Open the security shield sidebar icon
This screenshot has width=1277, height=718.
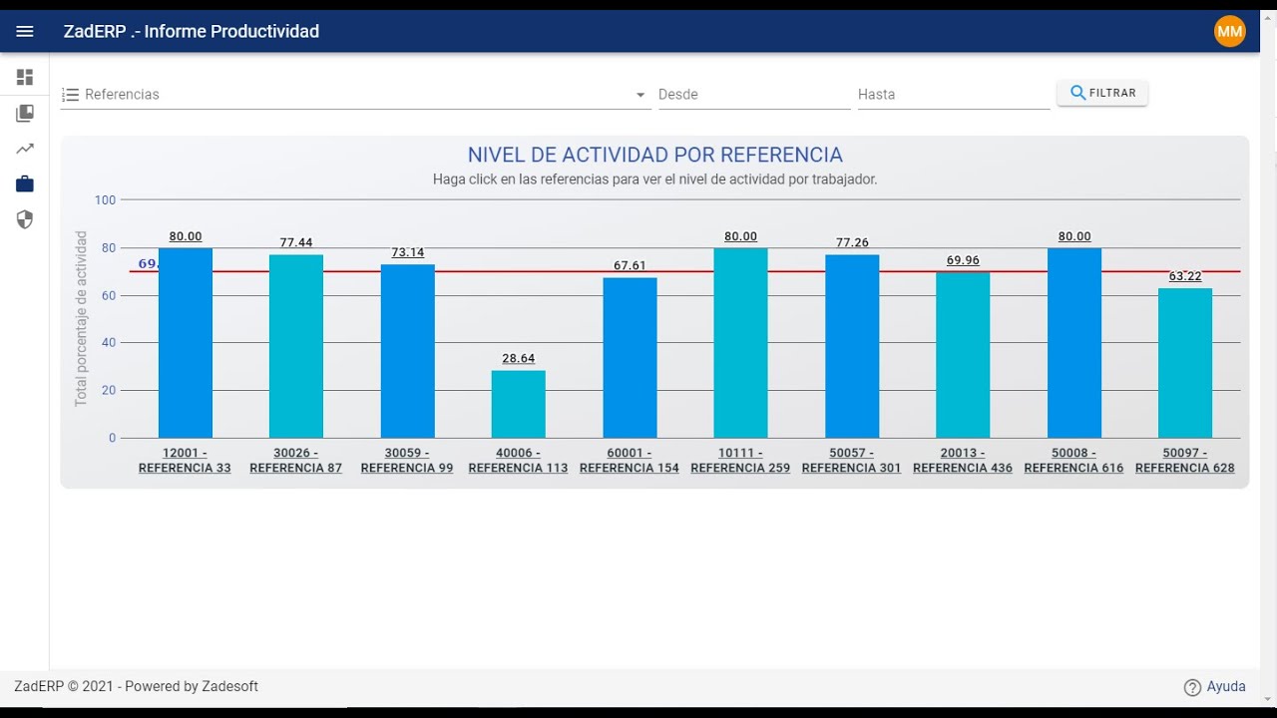coord(25,219)
